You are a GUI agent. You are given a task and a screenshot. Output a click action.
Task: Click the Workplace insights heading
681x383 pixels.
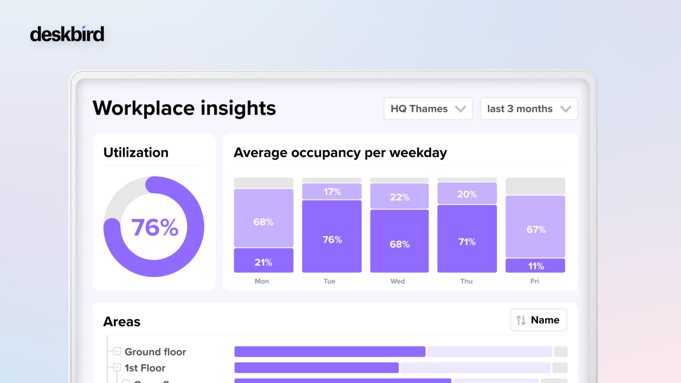[184, 109]
